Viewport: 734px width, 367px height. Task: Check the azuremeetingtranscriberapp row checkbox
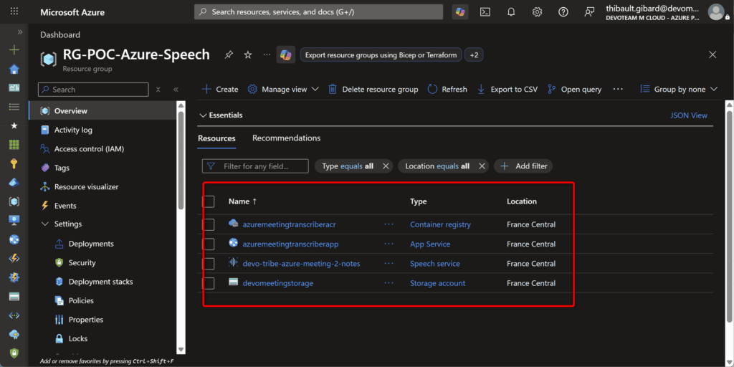209,244
